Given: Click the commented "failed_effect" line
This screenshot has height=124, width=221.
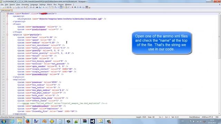Looking at the screenshot, I should tap(62, 103).
